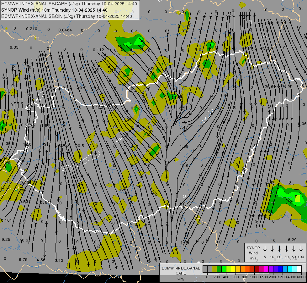Click the 1500 tick label on colour scale
Screen dimensions: 307x283
point(263,277)
